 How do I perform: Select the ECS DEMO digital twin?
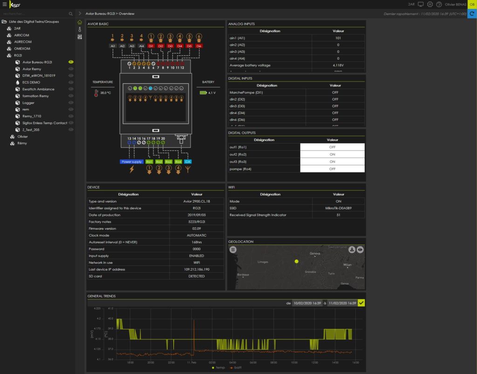31,82
